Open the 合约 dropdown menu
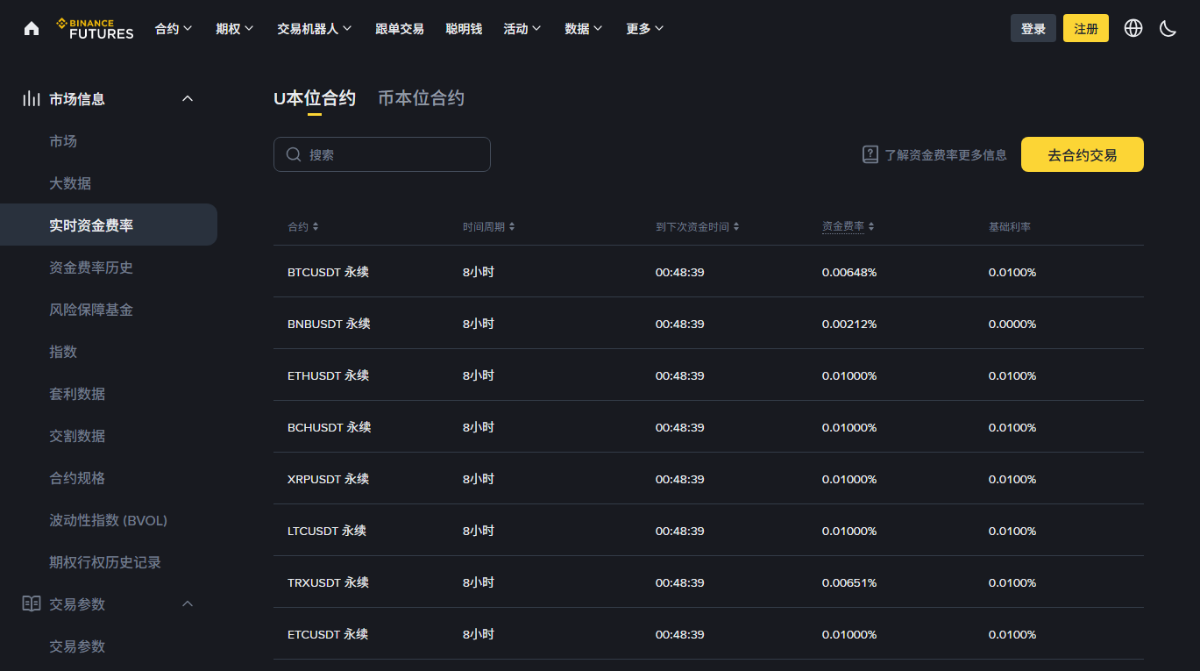 click(x=174, y=29)
